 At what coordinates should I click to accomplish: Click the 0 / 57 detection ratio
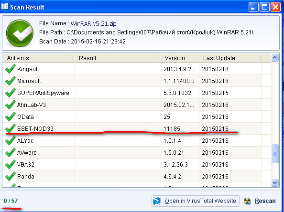11,201
